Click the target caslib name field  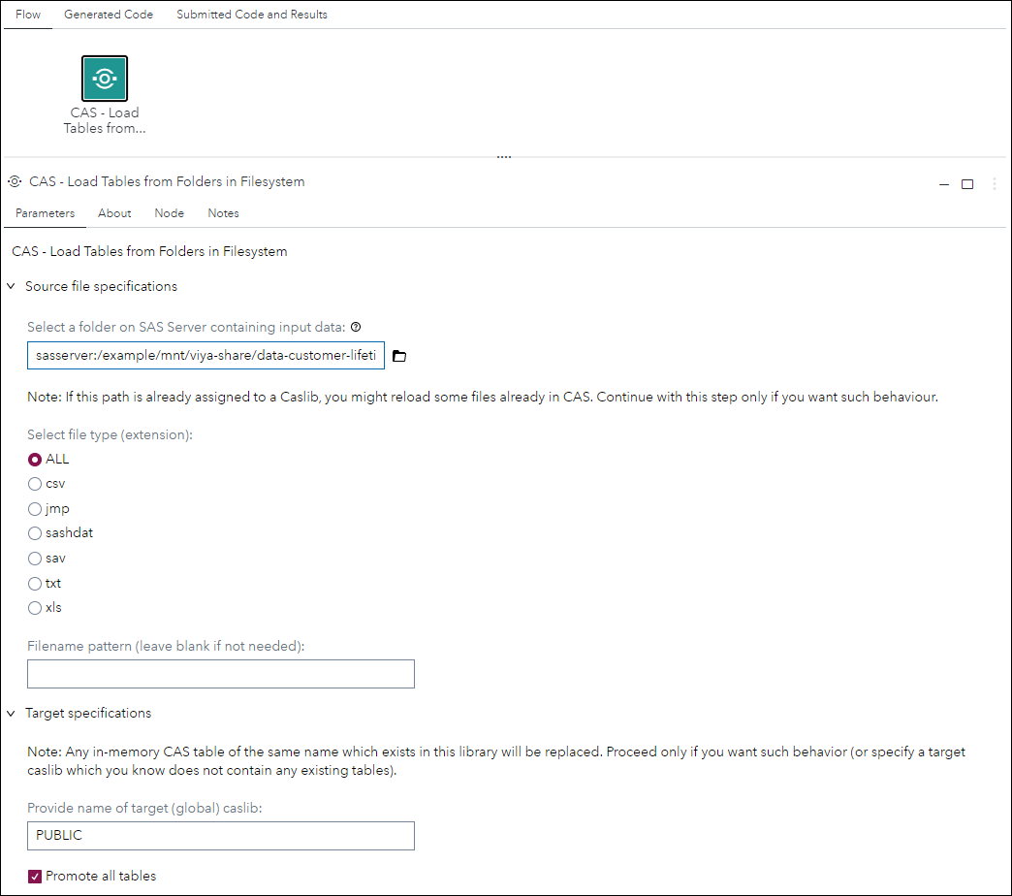click(x=221, y=836)
